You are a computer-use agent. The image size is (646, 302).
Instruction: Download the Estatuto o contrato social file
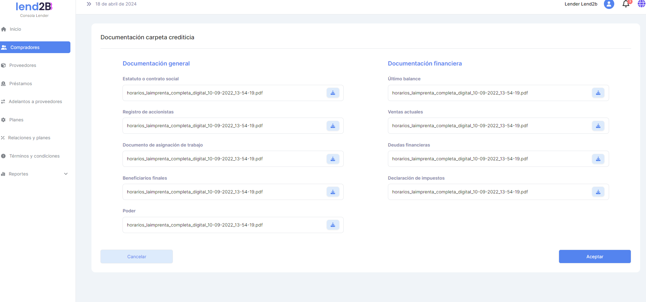[333, 93]
